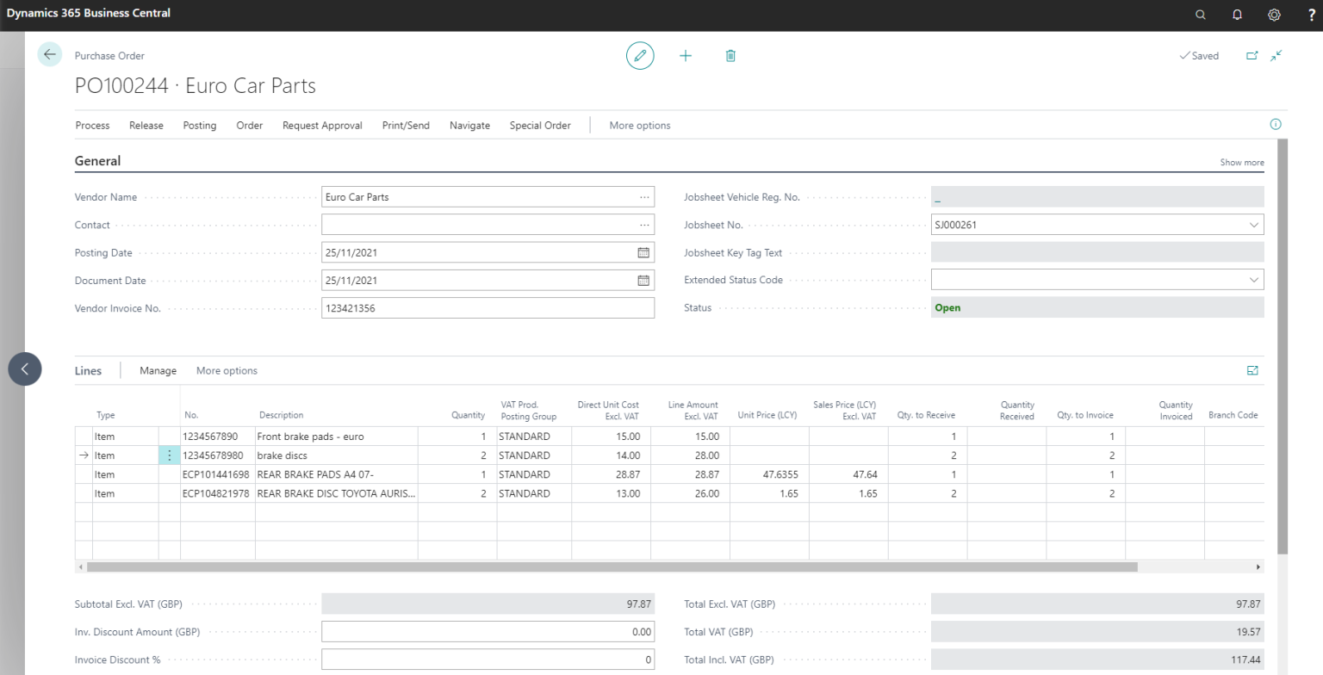Delete PO100244 using the trash icon
Image resolution: width=1323 pixels, height=675 pixels.
point(730,55)
